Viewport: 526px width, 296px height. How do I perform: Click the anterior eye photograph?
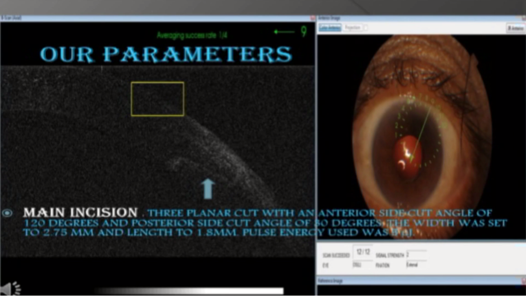(421, 137)
